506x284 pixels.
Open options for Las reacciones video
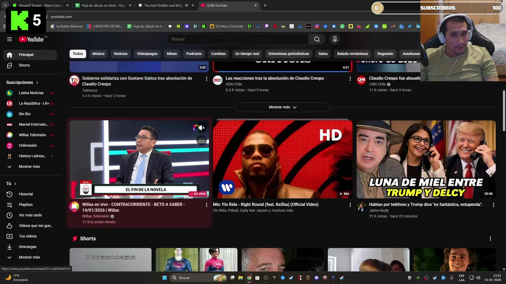click(x=350, y=78)
